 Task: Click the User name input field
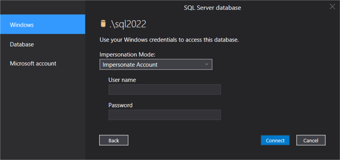(165, 90)
